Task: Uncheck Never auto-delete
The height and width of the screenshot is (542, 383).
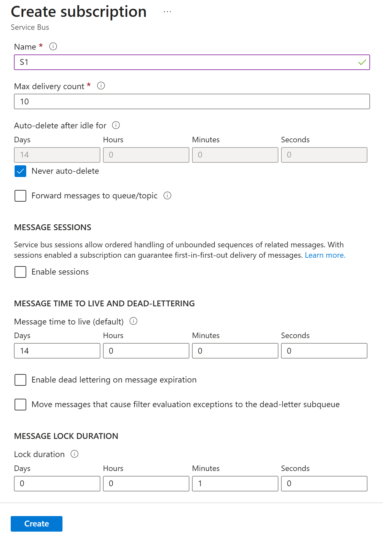Action: [20, 171]
